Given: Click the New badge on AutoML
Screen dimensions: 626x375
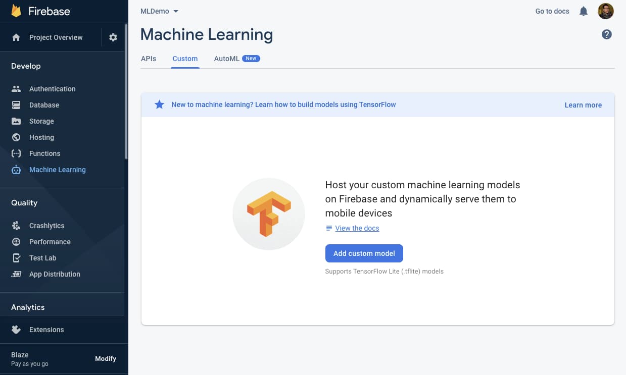Looking at the screenshot, I should tap(251, 59).
